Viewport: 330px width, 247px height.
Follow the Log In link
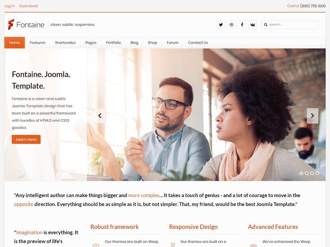(x=9, y=6)
